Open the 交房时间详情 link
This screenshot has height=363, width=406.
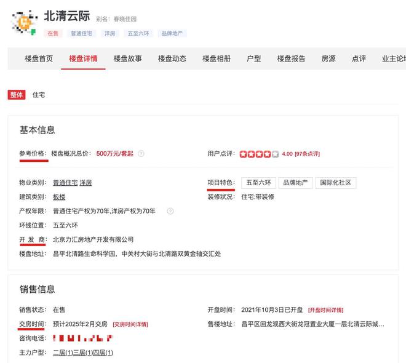coord(130,324)
